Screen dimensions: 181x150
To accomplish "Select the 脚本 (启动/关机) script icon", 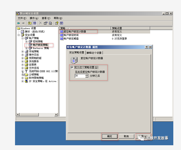I will click(x=22, y=31).
